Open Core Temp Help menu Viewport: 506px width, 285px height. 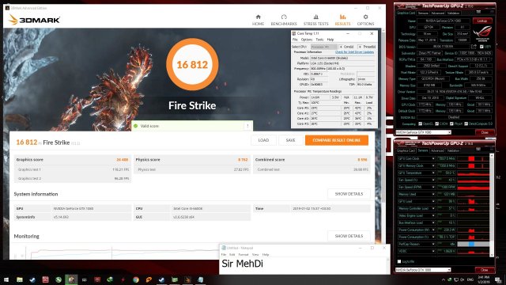(330, 40)
